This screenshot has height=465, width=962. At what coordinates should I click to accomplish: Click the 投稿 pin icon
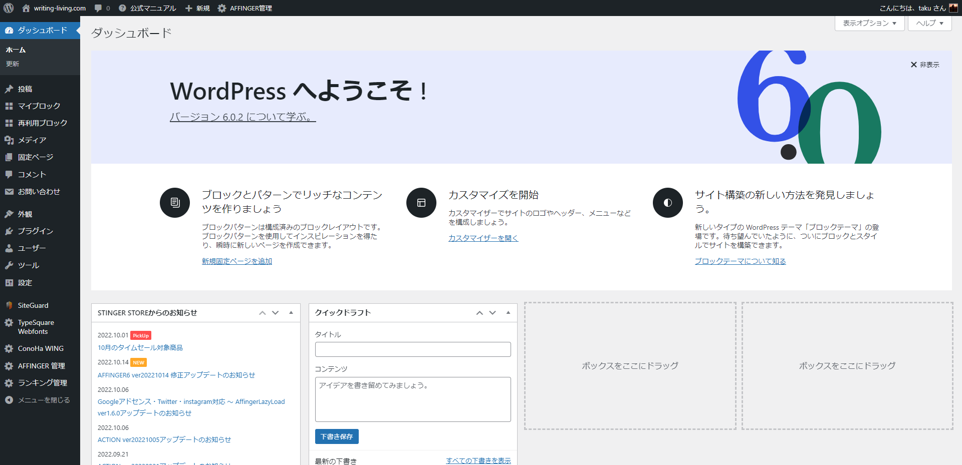pos(9,89)
